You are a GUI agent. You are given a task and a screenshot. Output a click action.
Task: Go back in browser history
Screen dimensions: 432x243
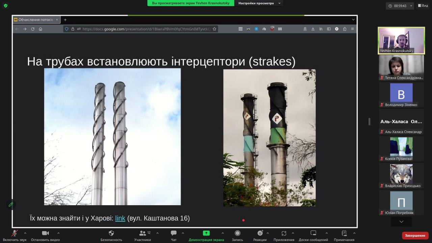17,29
